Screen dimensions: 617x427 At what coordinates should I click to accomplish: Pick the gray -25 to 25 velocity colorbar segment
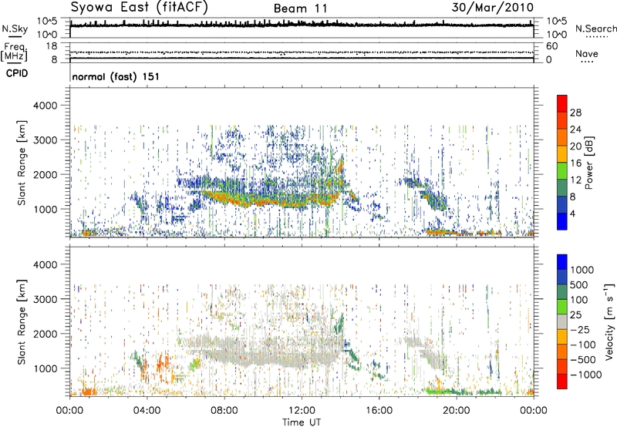pos(562,322)
